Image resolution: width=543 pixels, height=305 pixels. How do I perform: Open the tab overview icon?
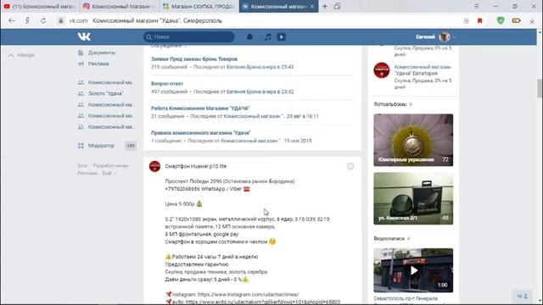(x=337, y=6)
